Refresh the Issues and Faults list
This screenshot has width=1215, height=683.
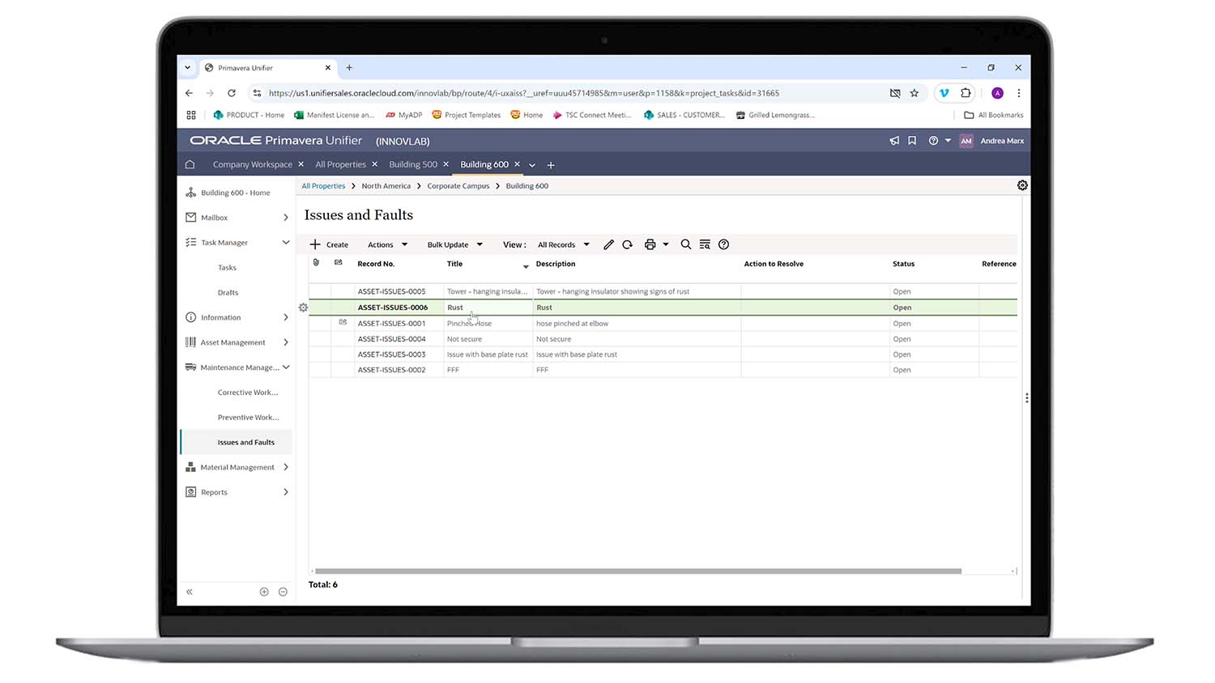click(627, 244)
